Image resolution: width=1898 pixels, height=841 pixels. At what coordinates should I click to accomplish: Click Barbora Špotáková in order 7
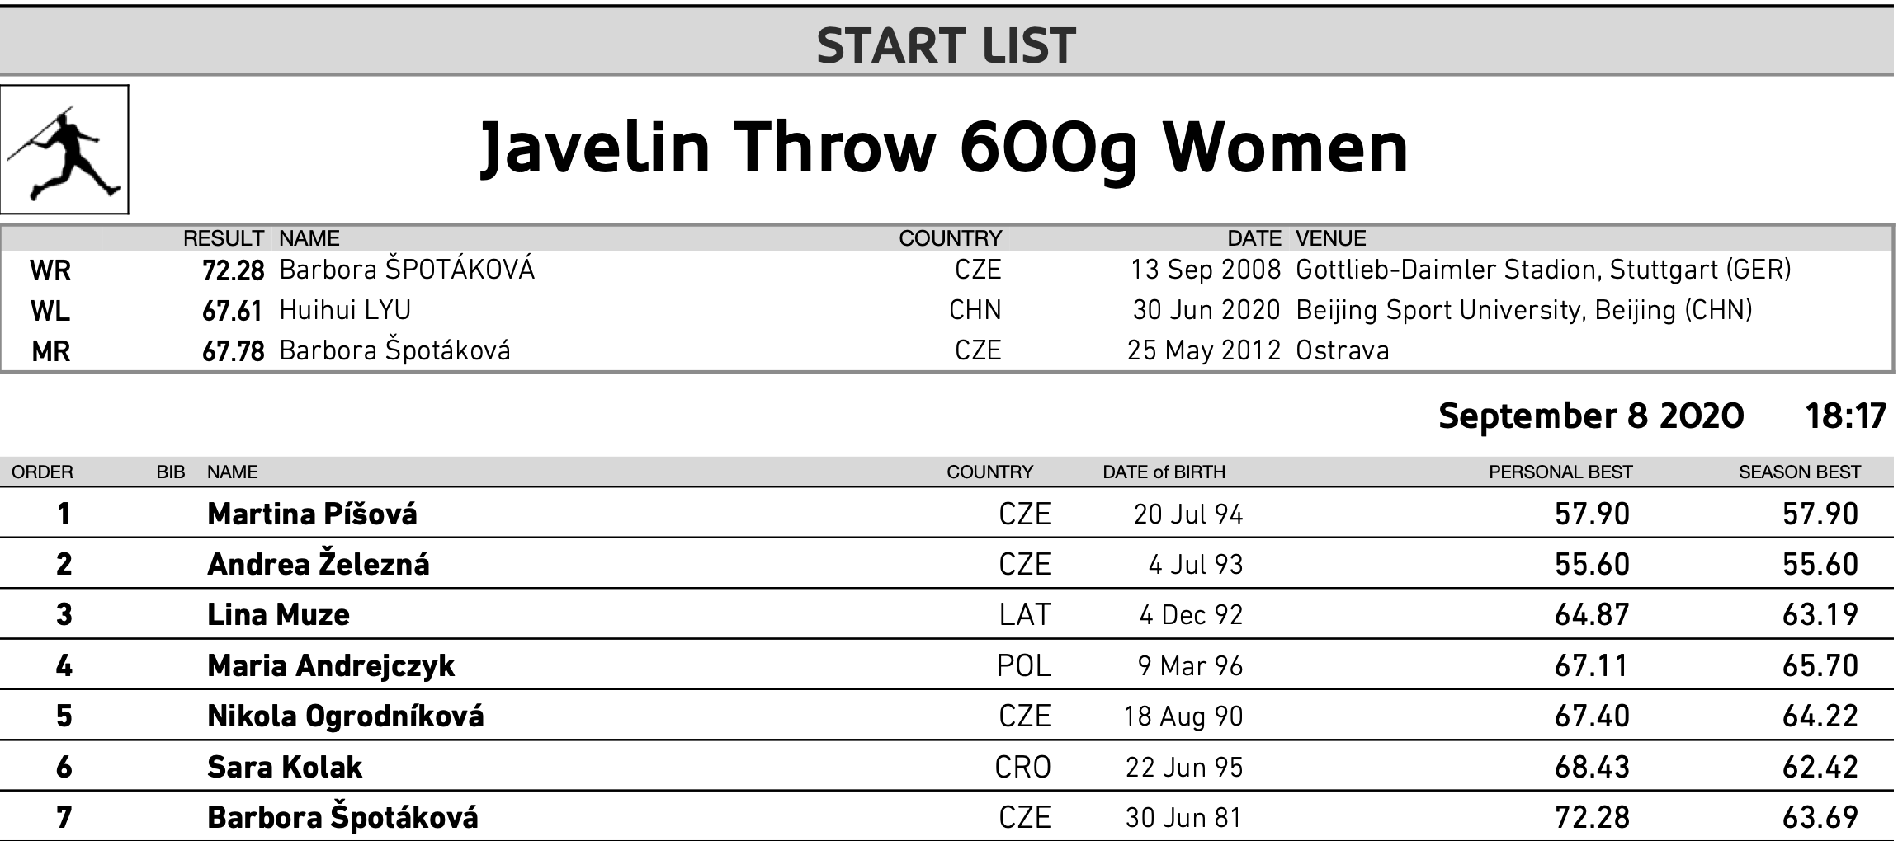pyautogui.click(x=342, y=818)
